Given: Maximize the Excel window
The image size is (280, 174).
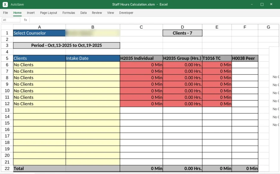Looking at the screenshot, I should [262, 4].
